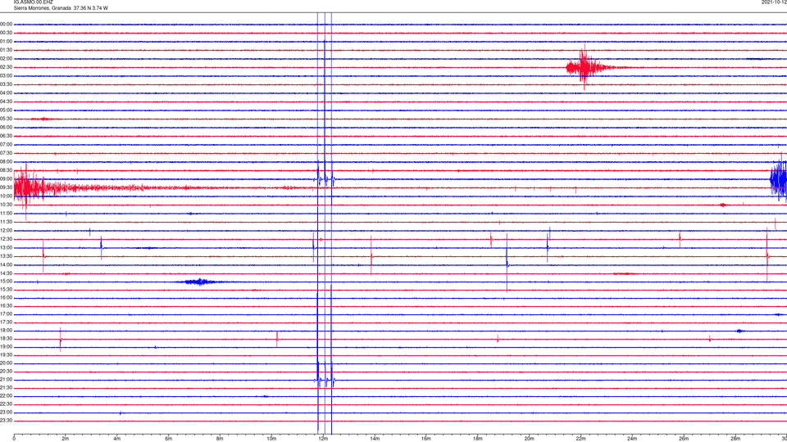Click the 00:30 trace time label
787x442 pixels.
6,33
